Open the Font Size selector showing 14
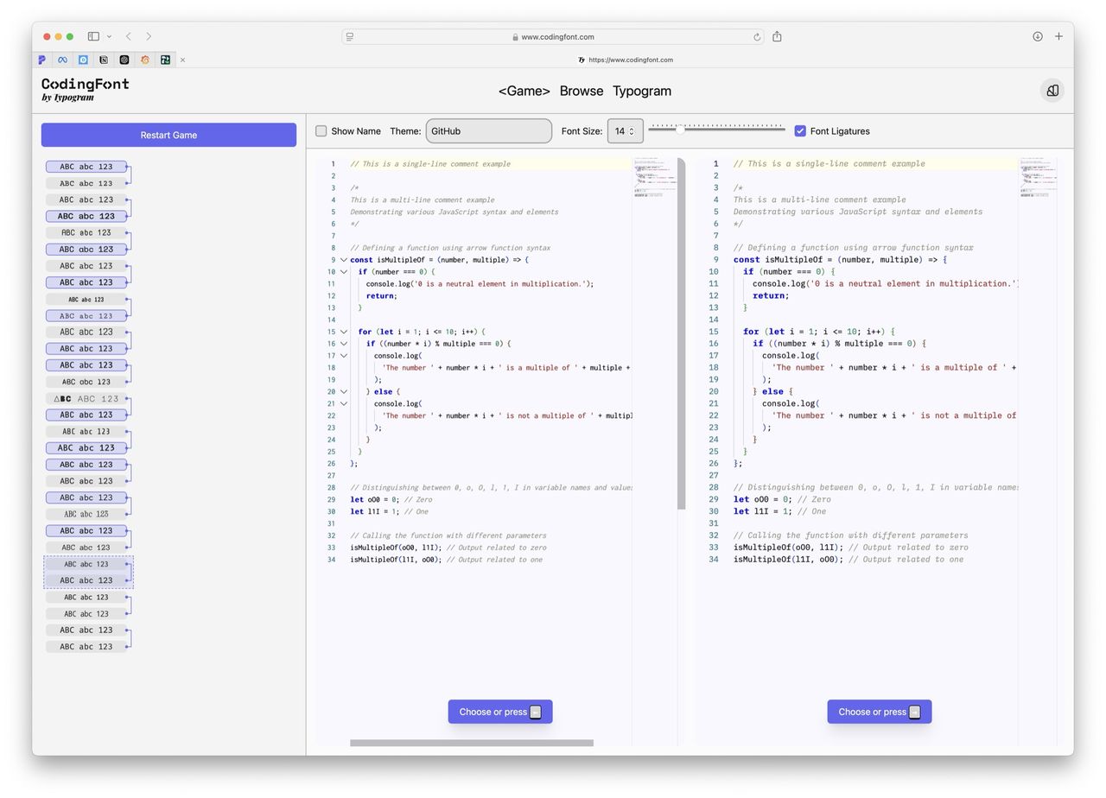 click(625, 131)
